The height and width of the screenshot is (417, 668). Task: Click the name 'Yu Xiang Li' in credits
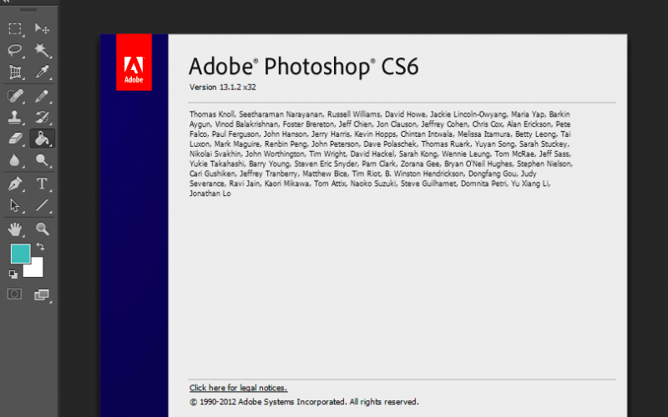(530, 183)
